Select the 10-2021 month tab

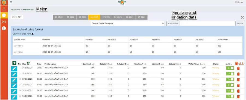coord(106,17)
